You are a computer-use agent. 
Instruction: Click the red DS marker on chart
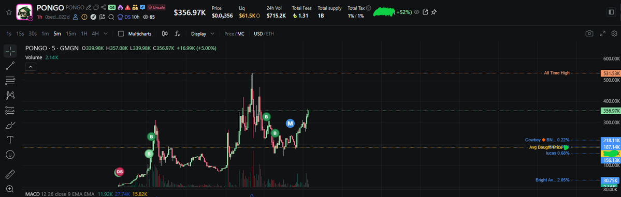[x=119, y=172]
